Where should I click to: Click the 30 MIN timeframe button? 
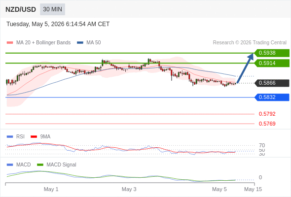click(52, 9)
